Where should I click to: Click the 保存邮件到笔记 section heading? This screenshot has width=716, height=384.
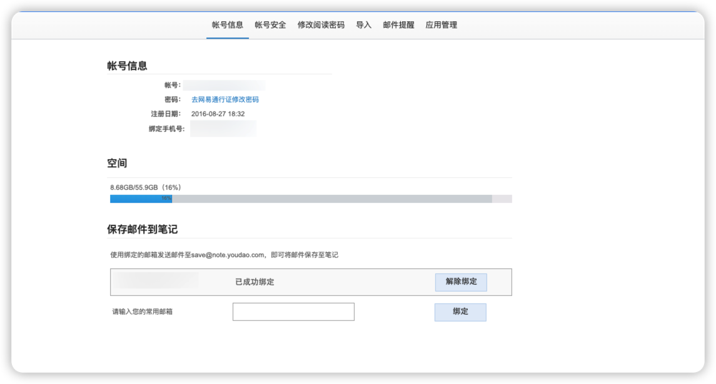(x=142, y=229)
